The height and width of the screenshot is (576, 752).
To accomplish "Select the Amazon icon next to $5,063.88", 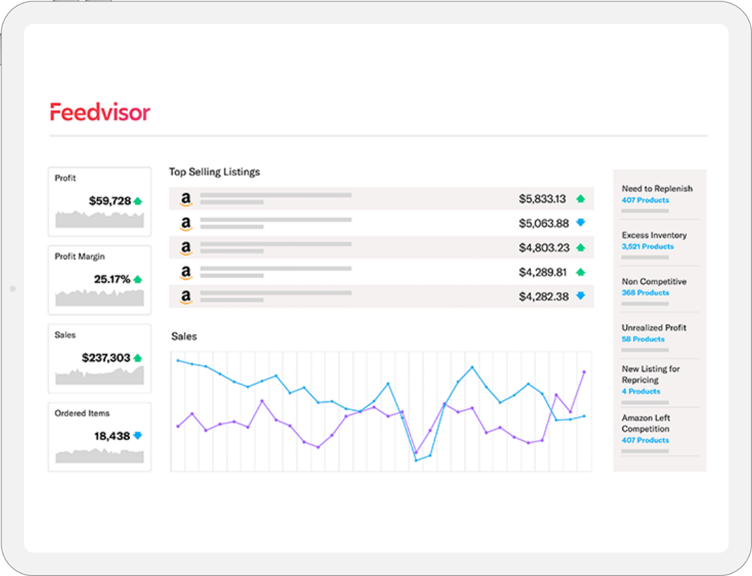I will [x=186, y=222].
